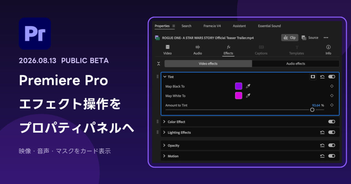Select the Info section tab
Viewport: 351px width, 184px height.
click(x=328, y=50)
